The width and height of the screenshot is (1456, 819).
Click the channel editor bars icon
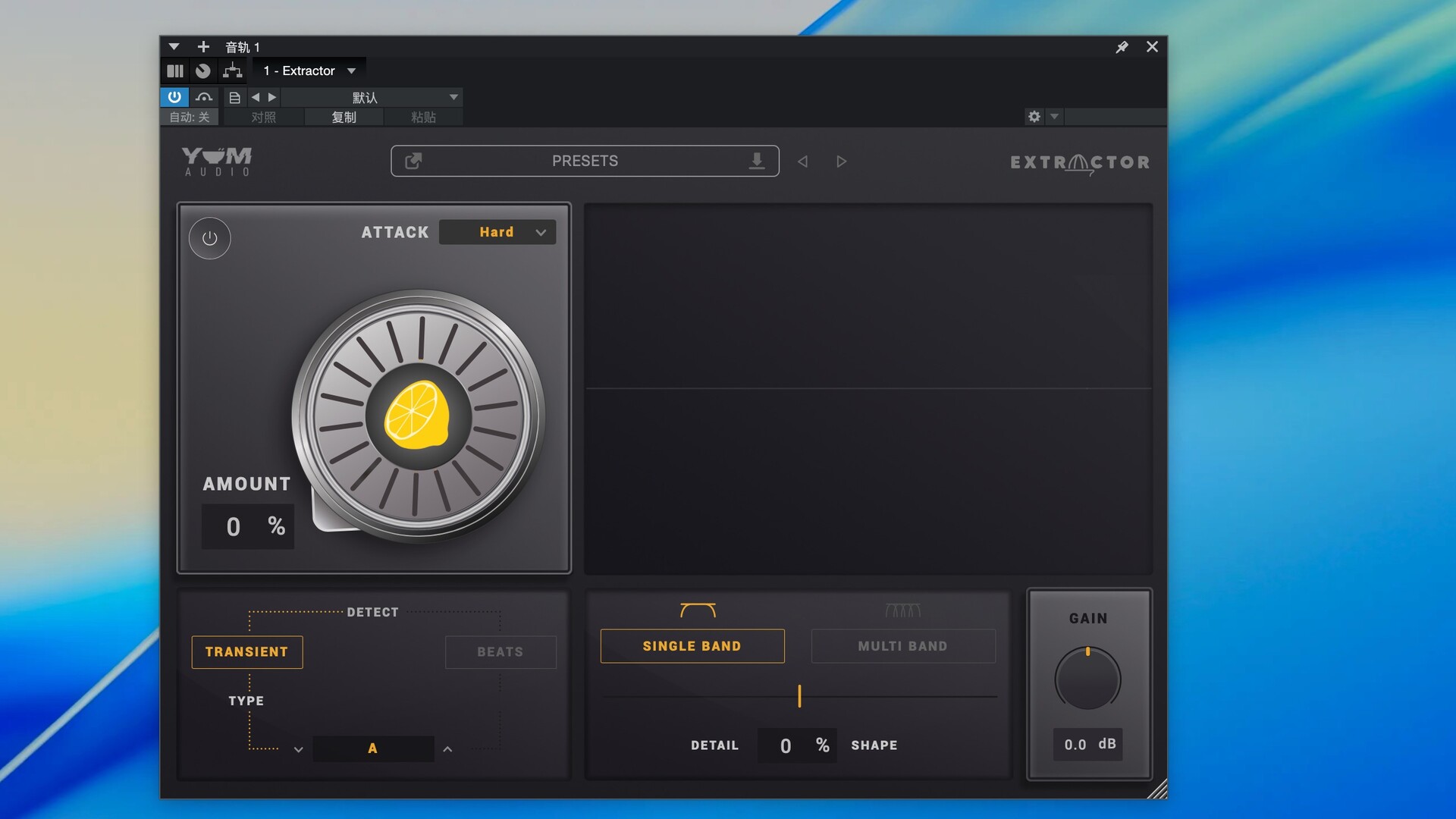pos(175,71)
